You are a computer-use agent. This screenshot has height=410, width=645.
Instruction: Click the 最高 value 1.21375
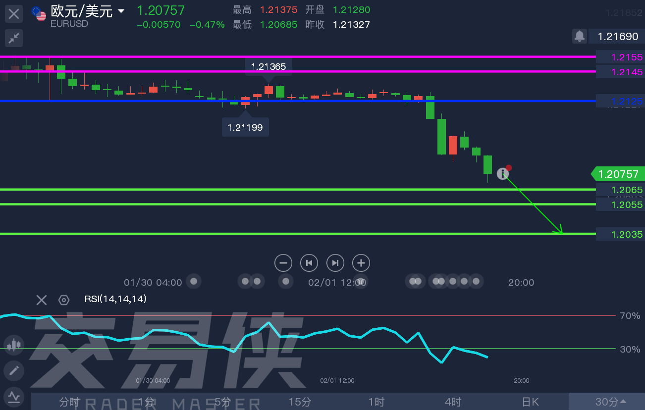[x=278, y=10]
